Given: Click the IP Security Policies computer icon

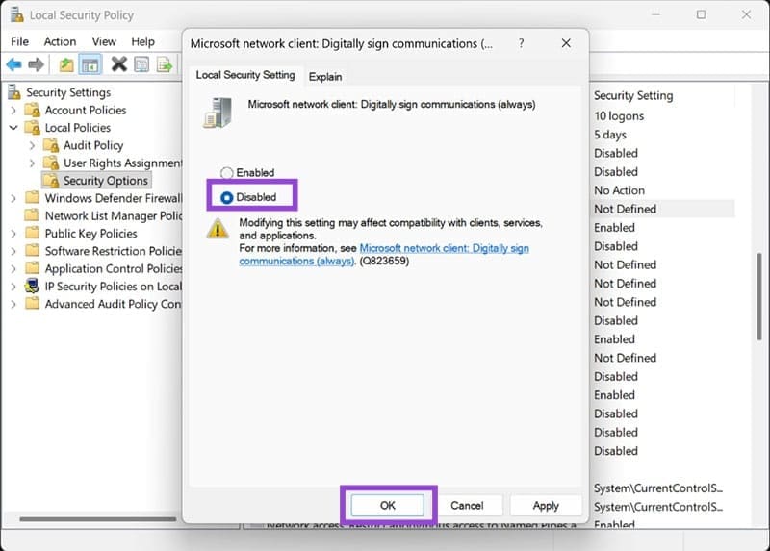Looking at the screenshot, I should [33, 286].
